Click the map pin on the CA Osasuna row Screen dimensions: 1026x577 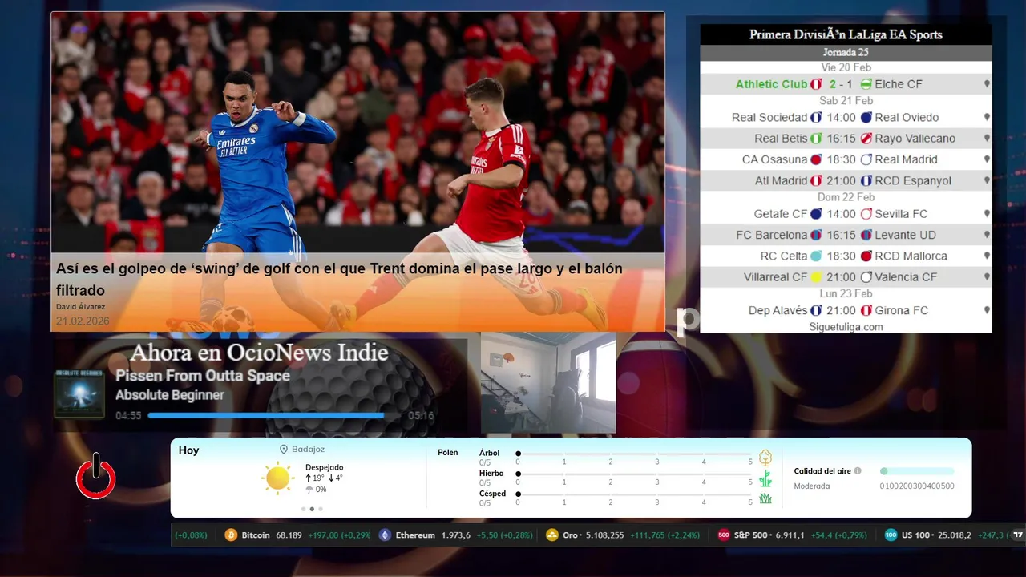click(x=987, y=159)
